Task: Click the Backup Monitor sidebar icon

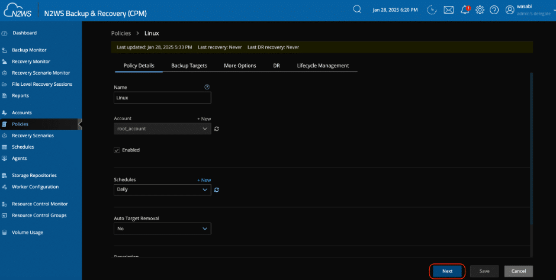Action: pos(5,50)
